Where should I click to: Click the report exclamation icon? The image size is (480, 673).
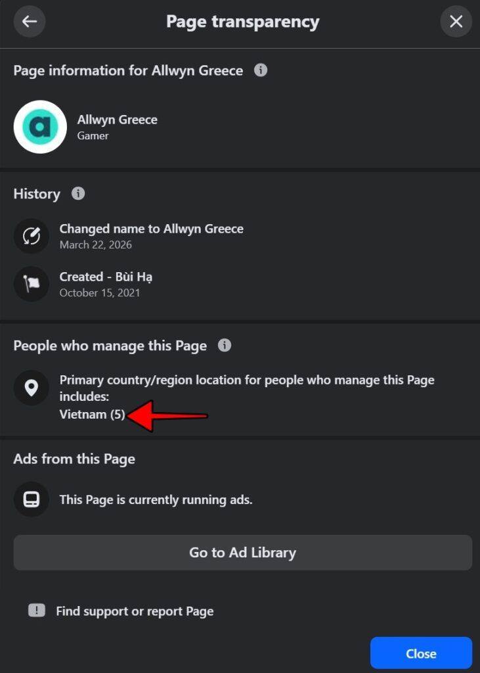tap(36, 611)
